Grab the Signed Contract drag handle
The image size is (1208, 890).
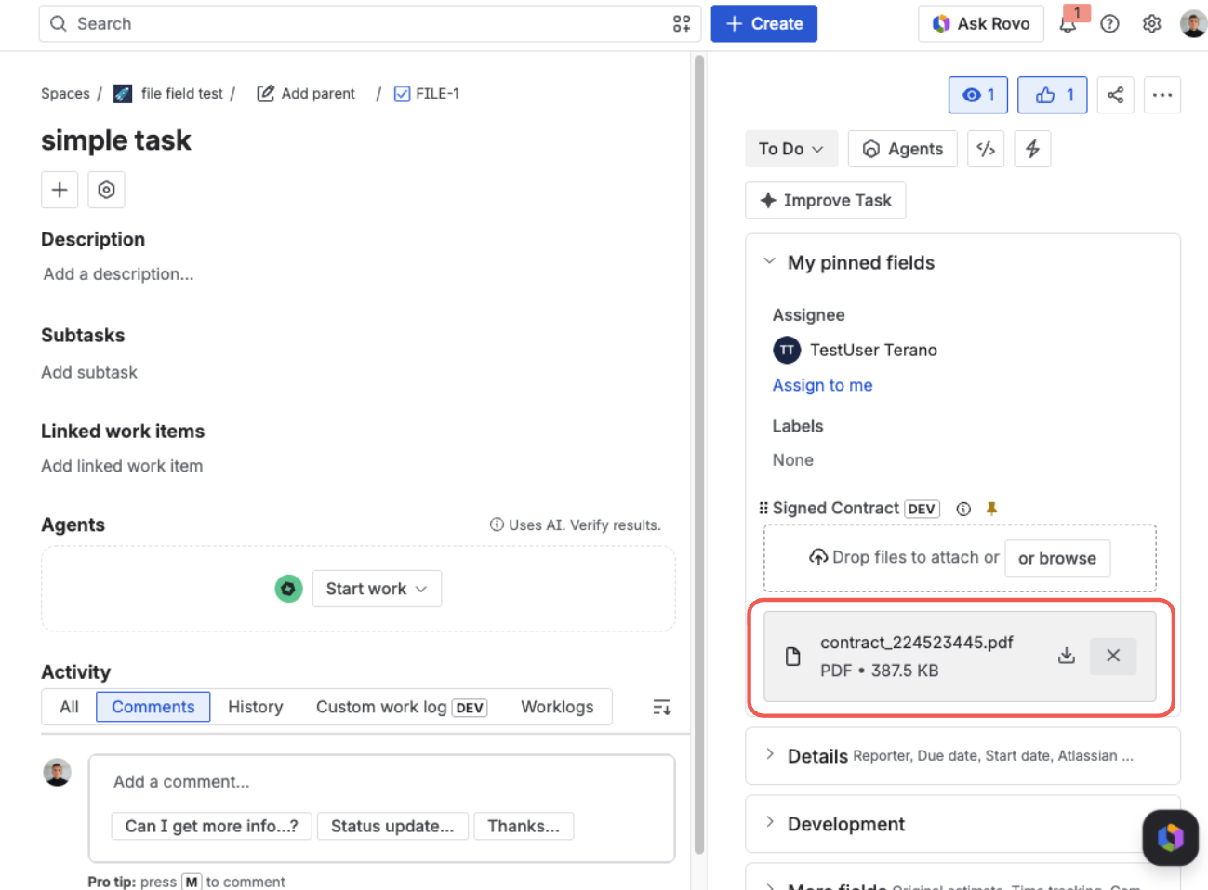[x=763, y=508]
